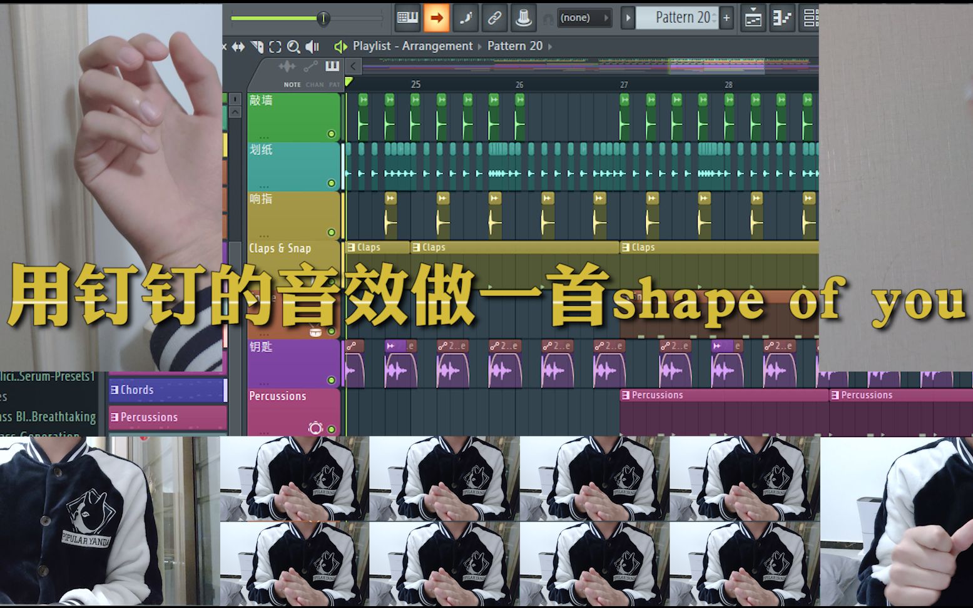
Task: Mute the 敲墙 track LED
Action: tap(331, 134)
